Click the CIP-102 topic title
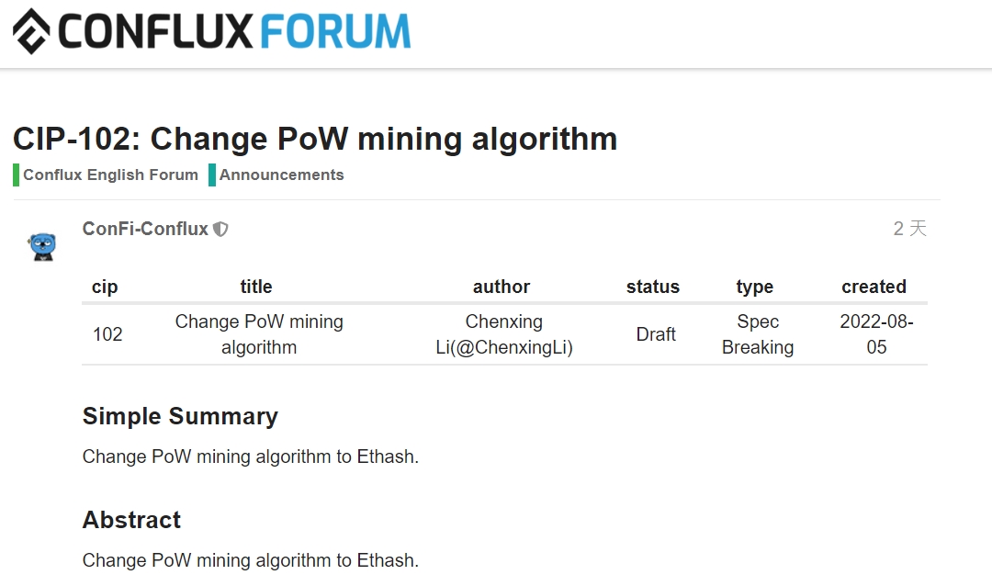 tap(315, 139)
